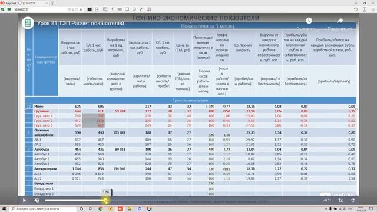Click the cell value 134 946 in Автоцистерны row
The width and height of the screenshot is (377, 212).
[119, 169]
